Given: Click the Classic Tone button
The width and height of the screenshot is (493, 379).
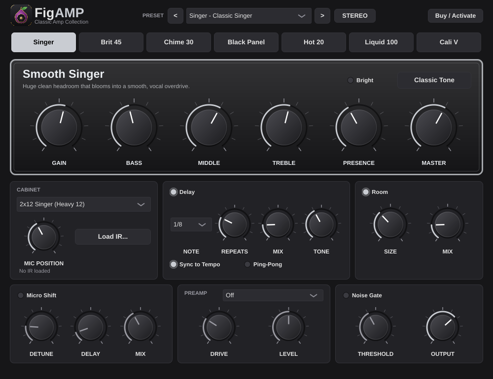Looking at the screenshot, I should coord(434,80).
